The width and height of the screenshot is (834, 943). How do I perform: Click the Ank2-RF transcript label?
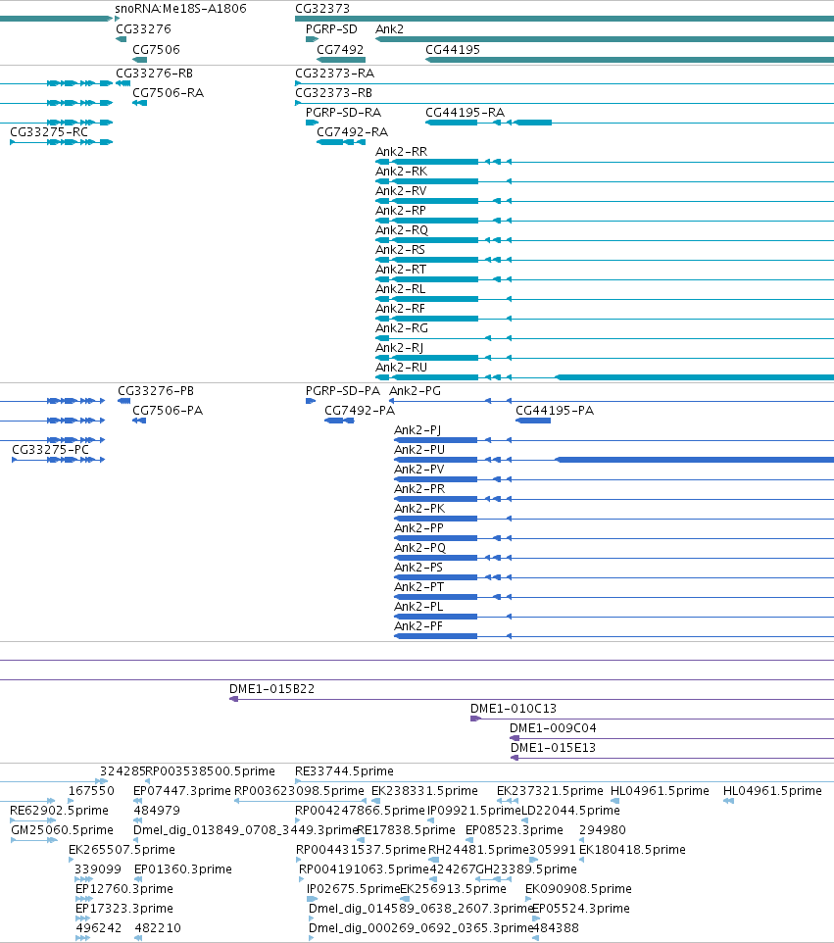[400, 309]
